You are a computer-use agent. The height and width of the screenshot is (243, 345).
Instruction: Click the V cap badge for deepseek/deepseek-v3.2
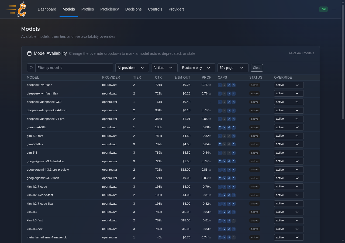coord(224,102)
